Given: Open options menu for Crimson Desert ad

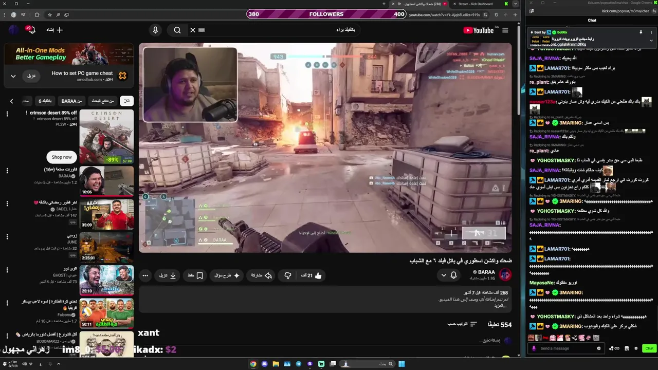Looking at the screenshot, I should coord(7,114).
